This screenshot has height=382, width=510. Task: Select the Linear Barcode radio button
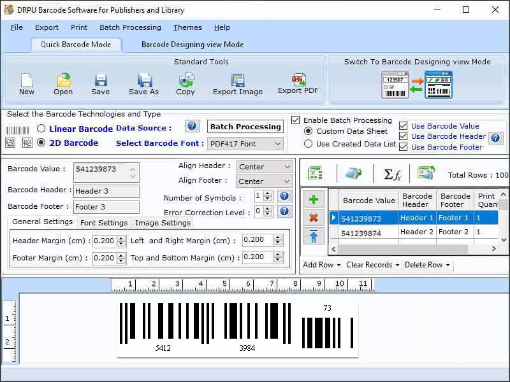[40, 127]
